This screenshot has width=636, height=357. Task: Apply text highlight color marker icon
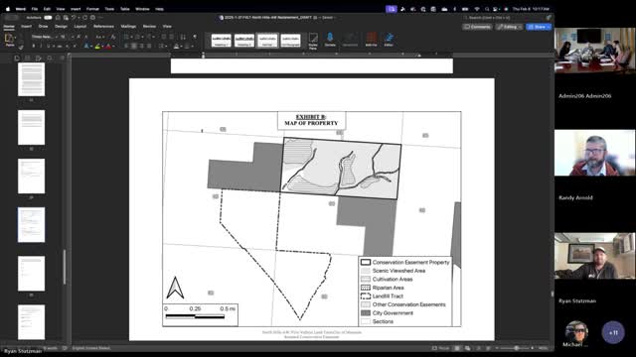click(x=97, y=47)
